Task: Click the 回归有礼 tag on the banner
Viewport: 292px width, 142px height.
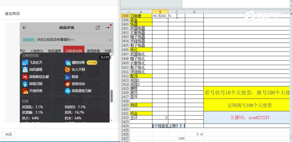Action: tap(29, 40)
